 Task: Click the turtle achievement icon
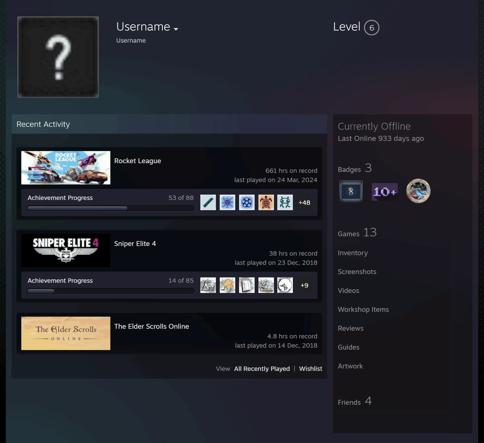(x=266, y=202)
